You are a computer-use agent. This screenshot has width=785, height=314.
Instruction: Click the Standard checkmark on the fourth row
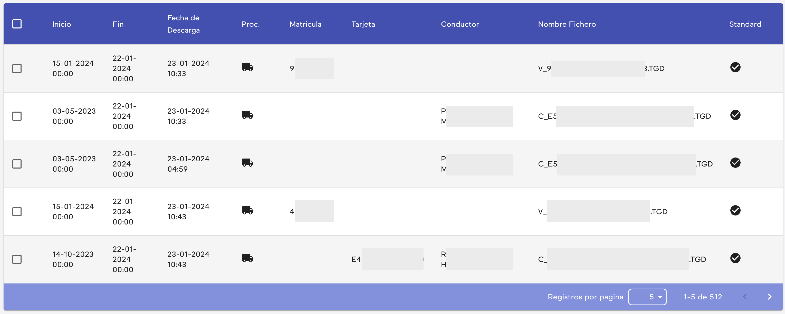(x=735, y=210)
